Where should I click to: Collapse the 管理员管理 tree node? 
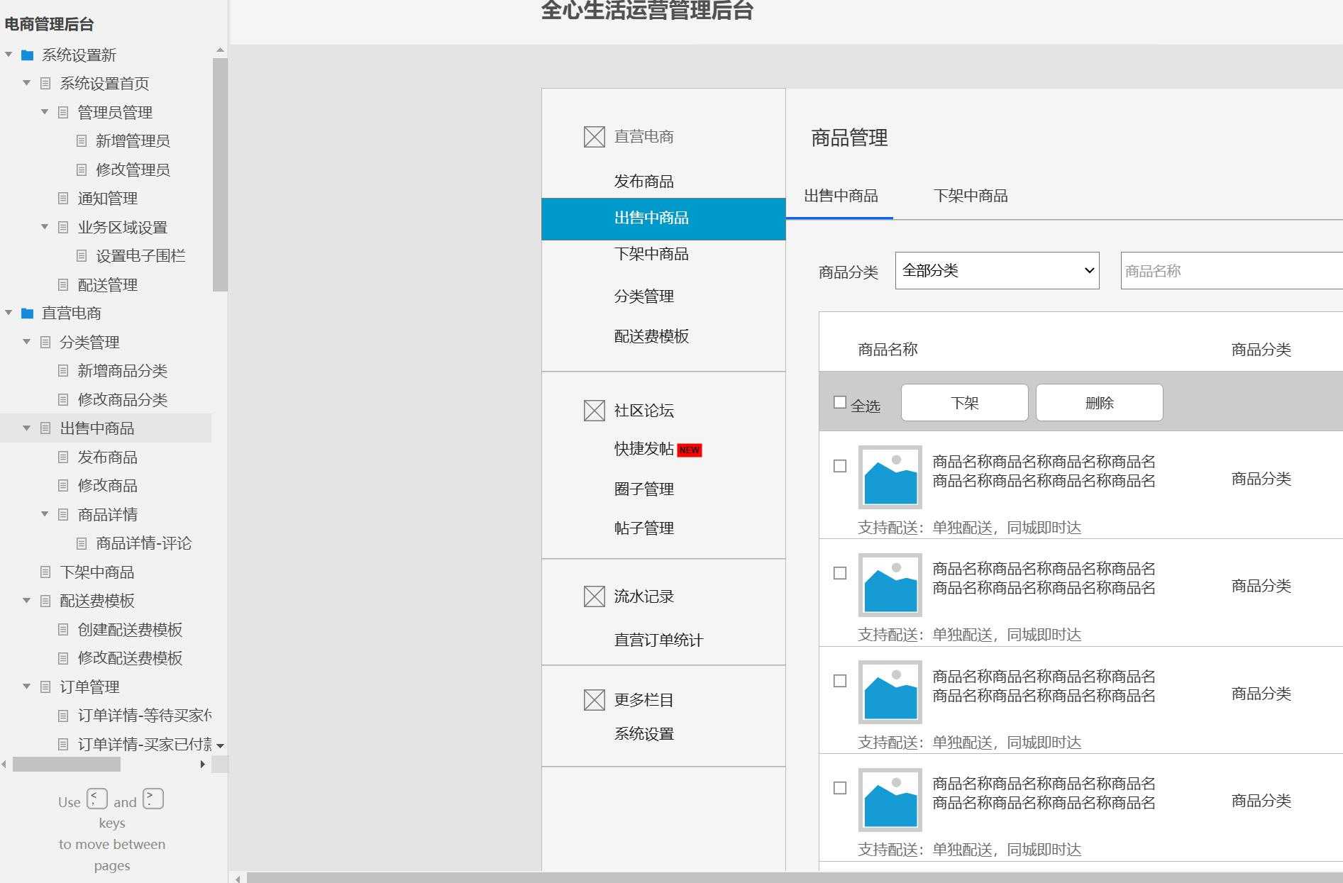tap(44, 112)
